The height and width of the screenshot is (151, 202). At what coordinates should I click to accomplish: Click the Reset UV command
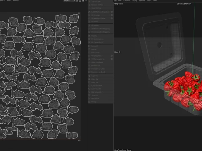pos(101,82)
